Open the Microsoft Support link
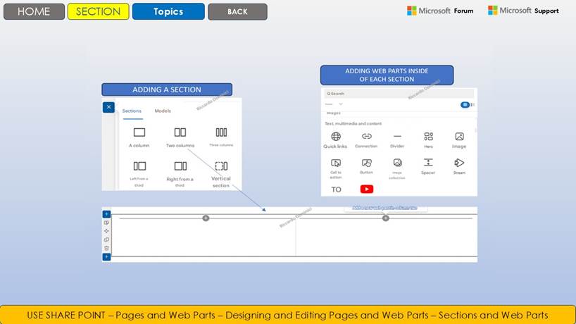The image size is (576, 324). pyautogui.click(x=523, y=11)
